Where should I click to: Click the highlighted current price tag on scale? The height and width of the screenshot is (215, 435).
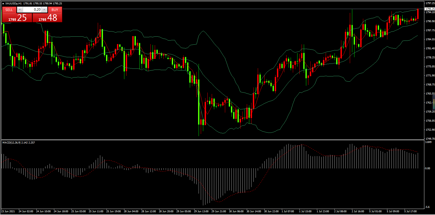point(430,9)
